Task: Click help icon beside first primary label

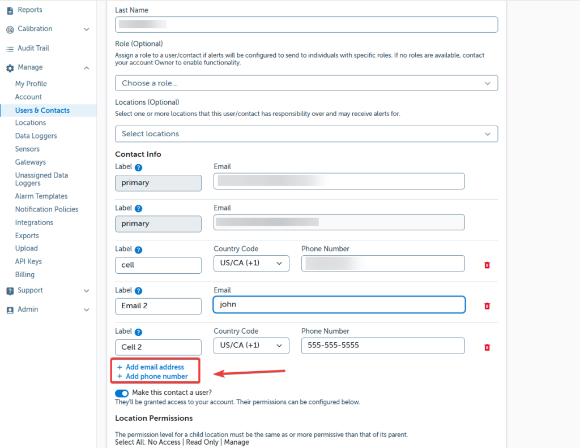Action: pyautogui.click(x=138, y=168)
